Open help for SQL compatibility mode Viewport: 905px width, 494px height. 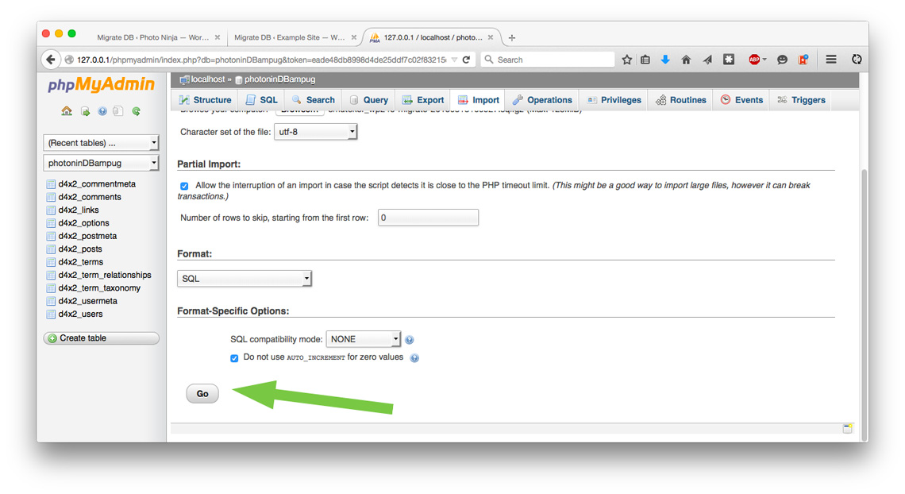pyautogui.click(x=409, y=340)
